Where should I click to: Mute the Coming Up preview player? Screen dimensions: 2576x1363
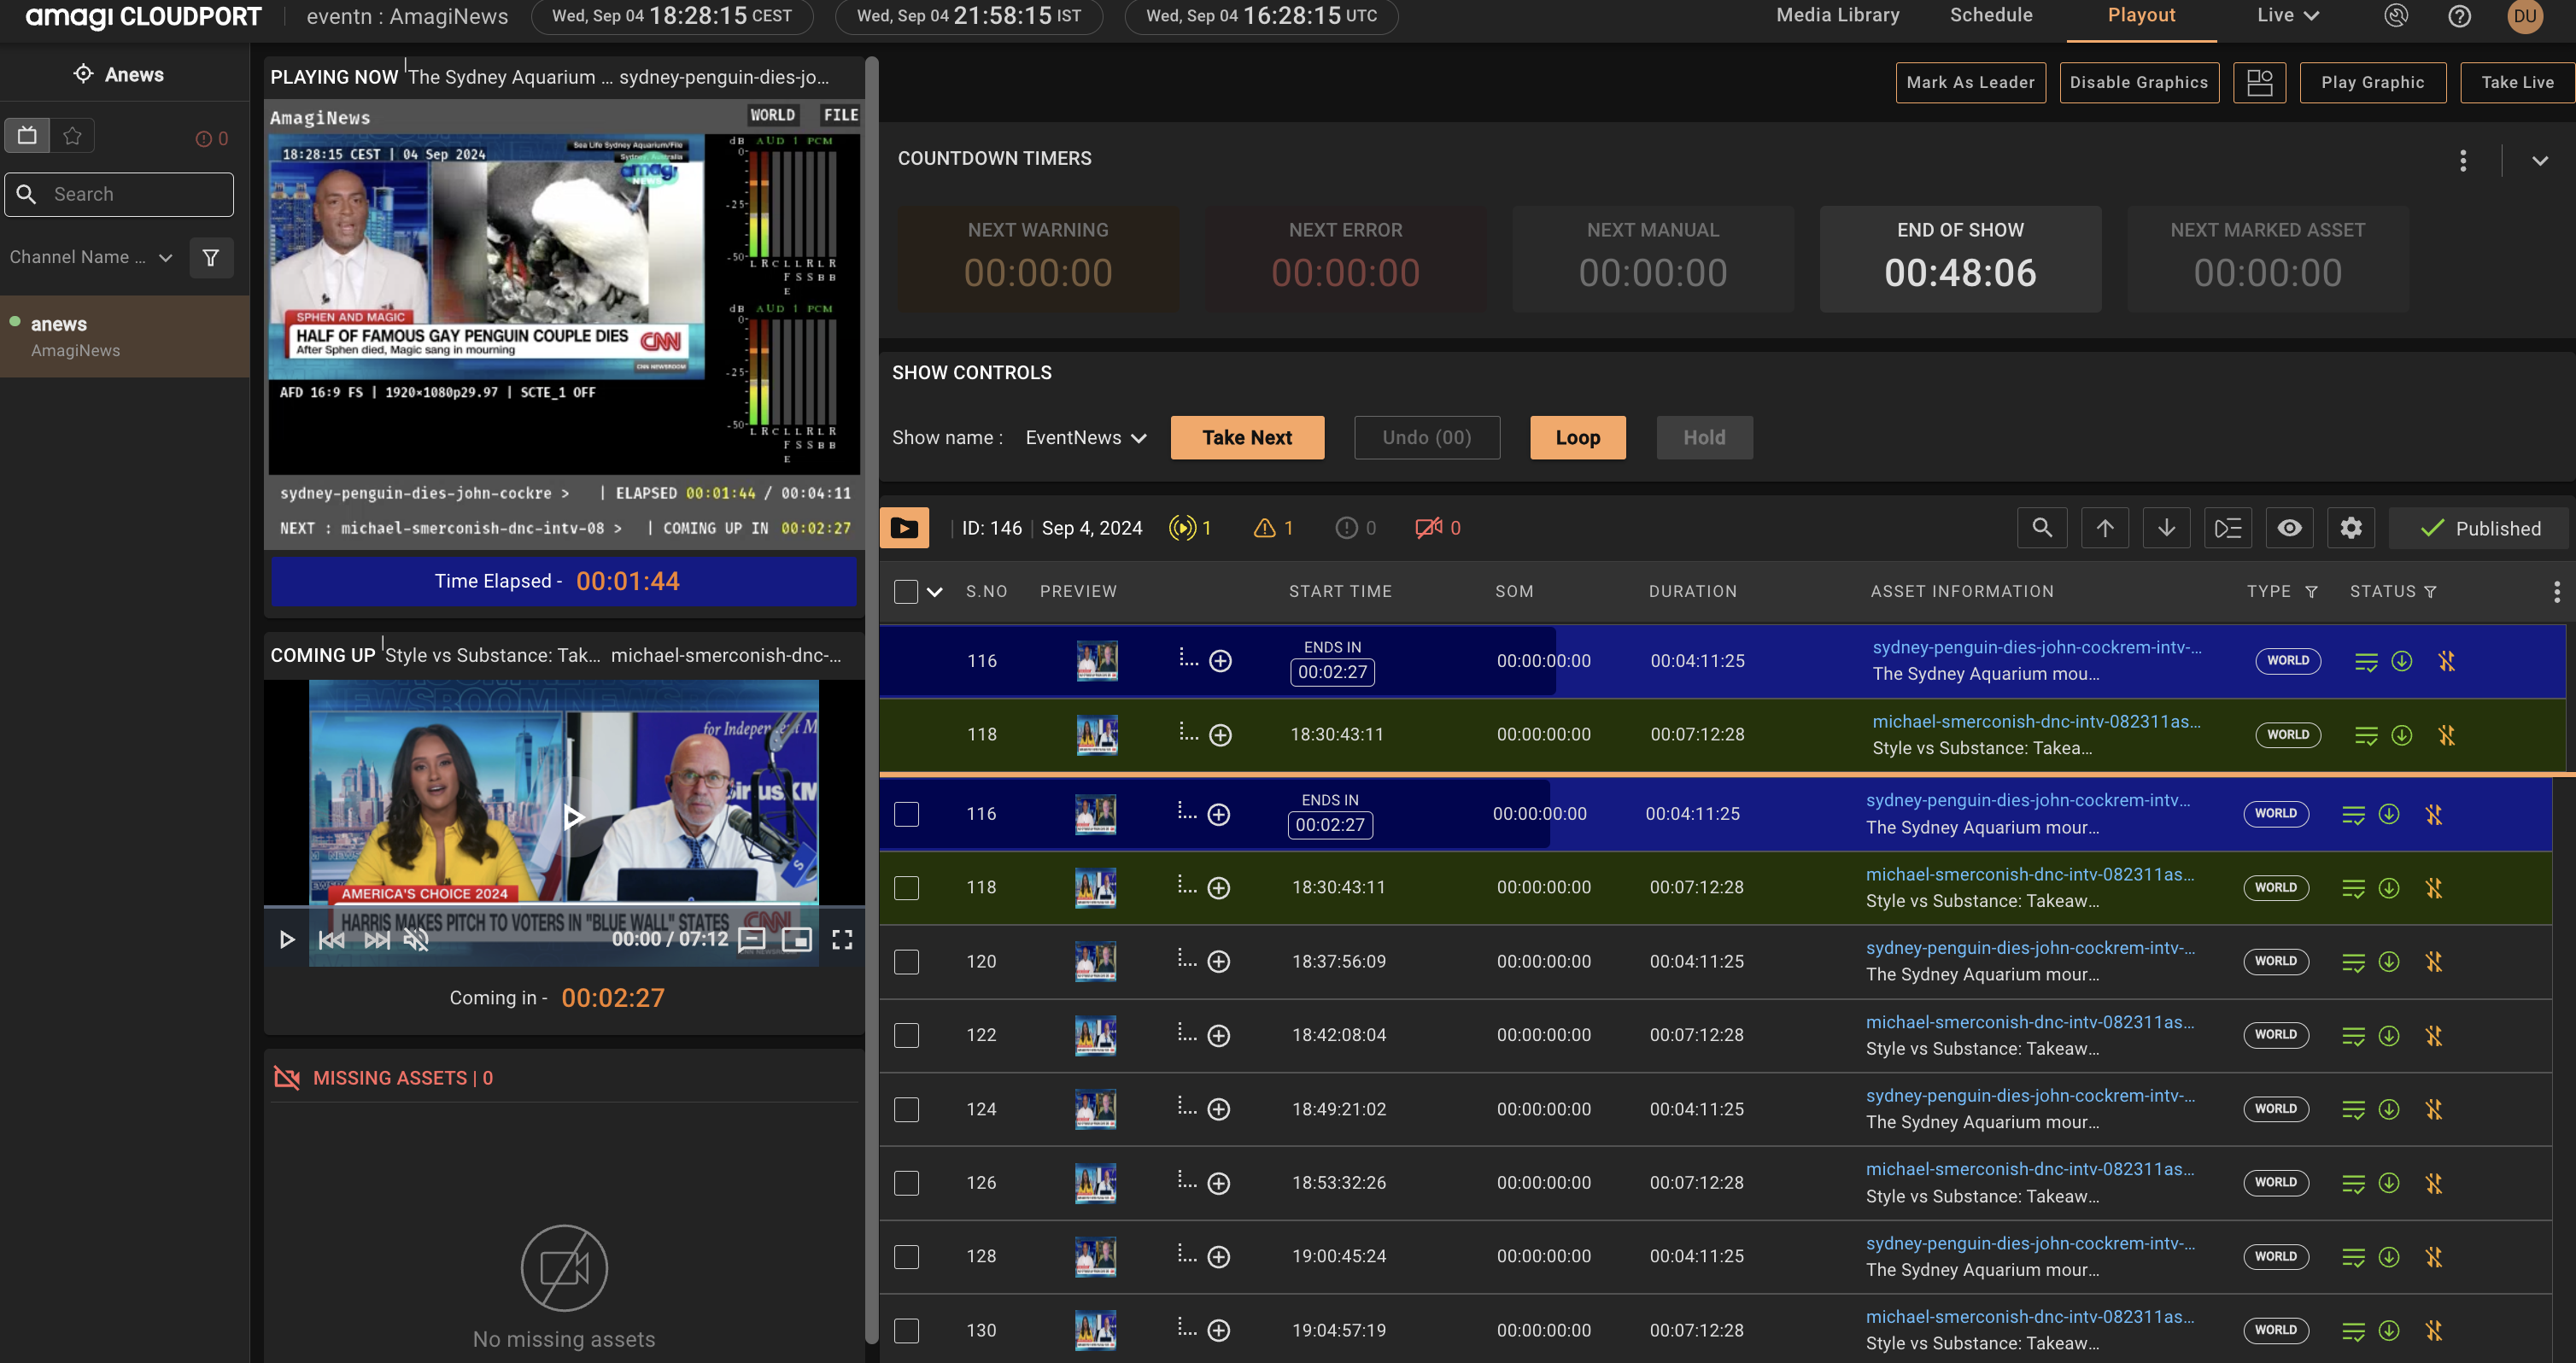pos(415,940)
